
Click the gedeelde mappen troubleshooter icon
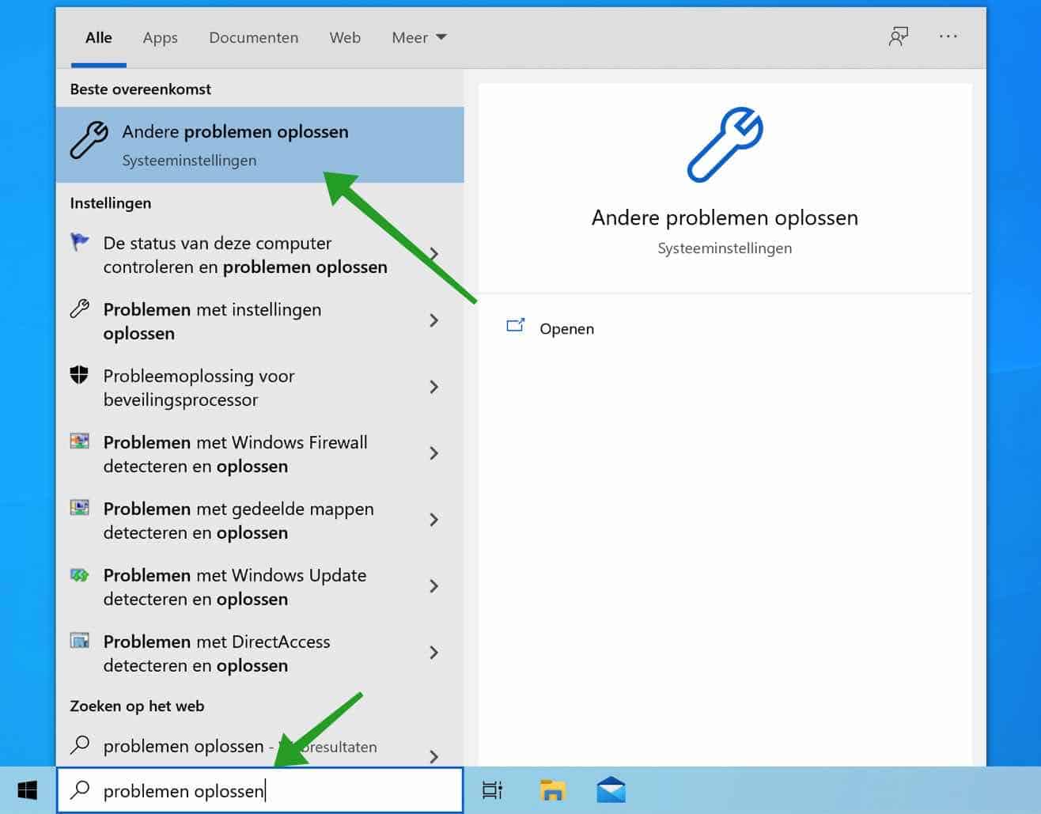pyautogui.click(x=79, y=507)
